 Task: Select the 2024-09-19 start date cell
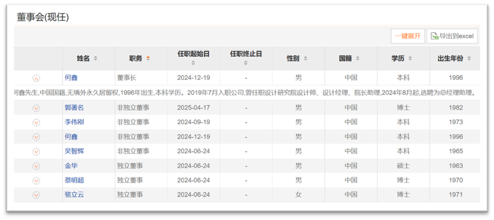click(194, 122)
